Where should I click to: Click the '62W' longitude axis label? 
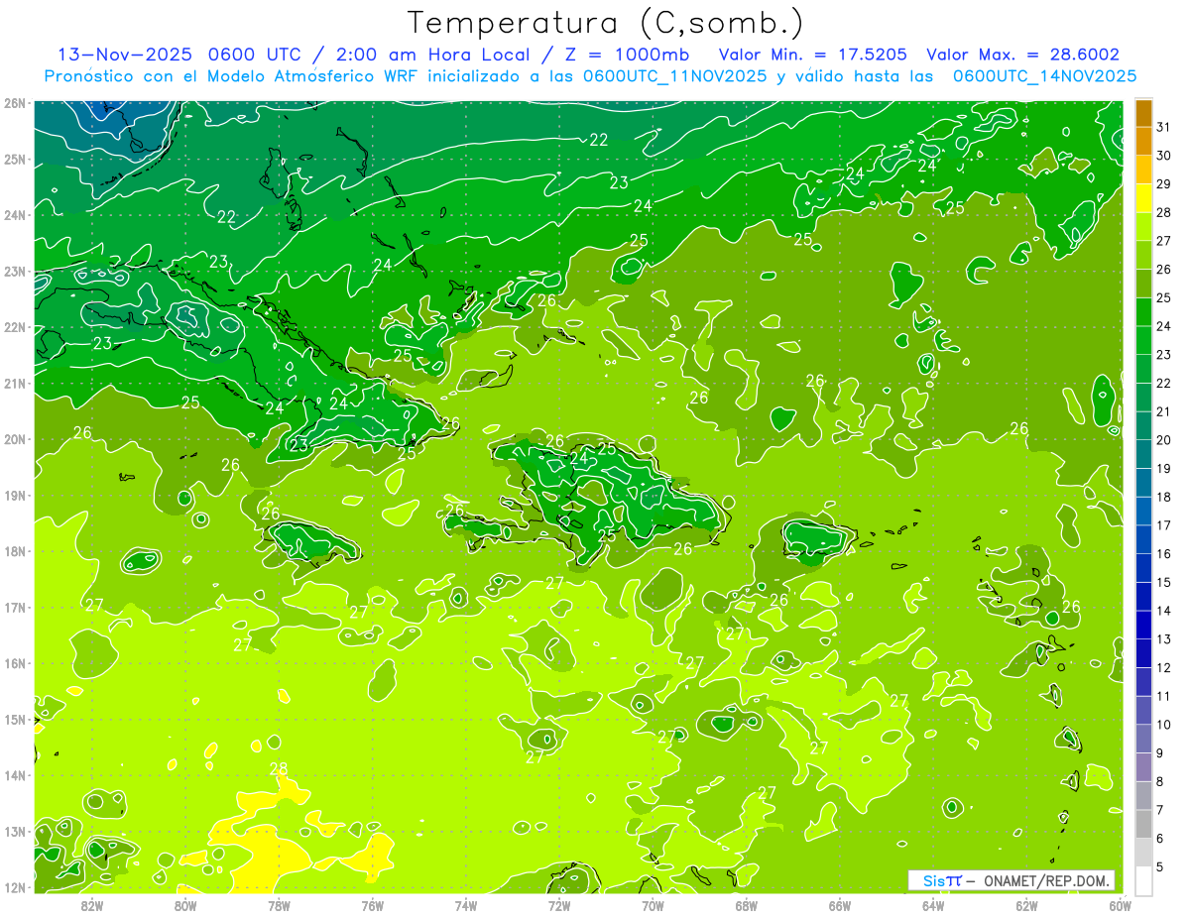(x=1026, y=905)
